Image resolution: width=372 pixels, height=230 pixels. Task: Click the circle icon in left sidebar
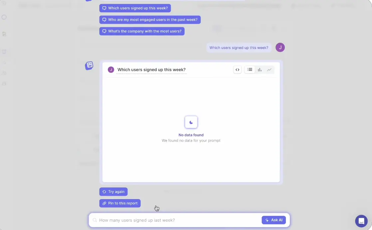pos(4,17)
